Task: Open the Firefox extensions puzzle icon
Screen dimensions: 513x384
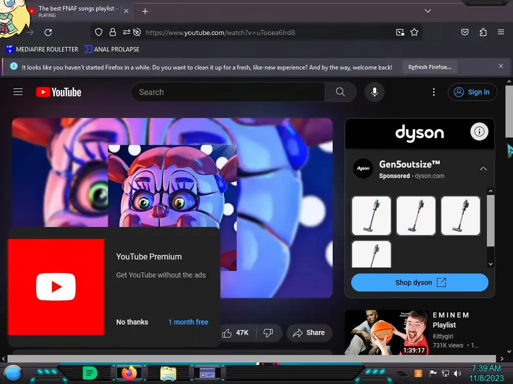Action: point(483,32)
